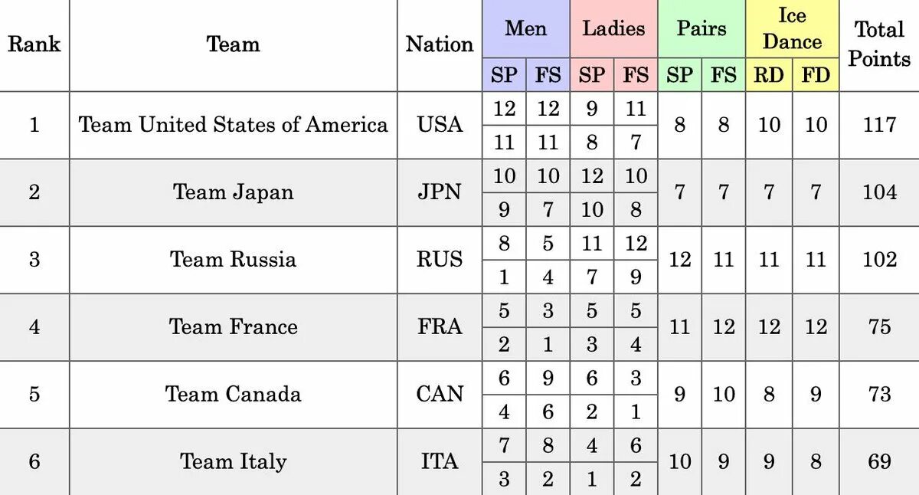Select Italy's total points 69

879,461
